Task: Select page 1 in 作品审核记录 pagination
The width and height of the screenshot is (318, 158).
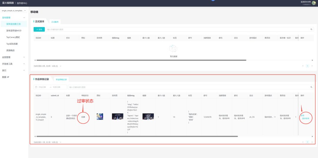Action: click(x=307, y=142)
